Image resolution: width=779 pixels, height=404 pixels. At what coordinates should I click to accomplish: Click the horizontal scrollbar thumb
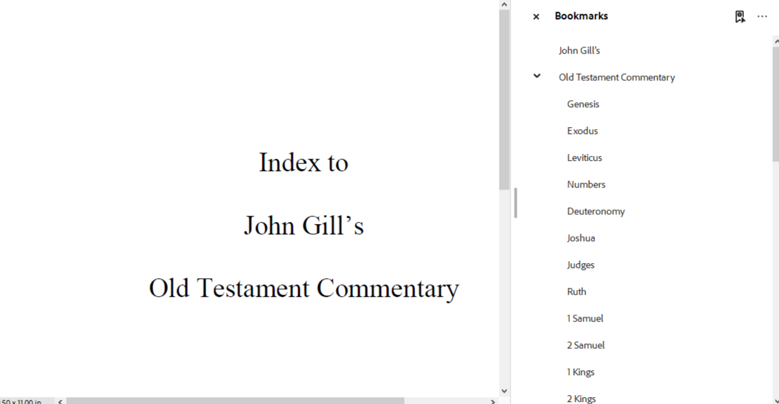coord(234,401)
